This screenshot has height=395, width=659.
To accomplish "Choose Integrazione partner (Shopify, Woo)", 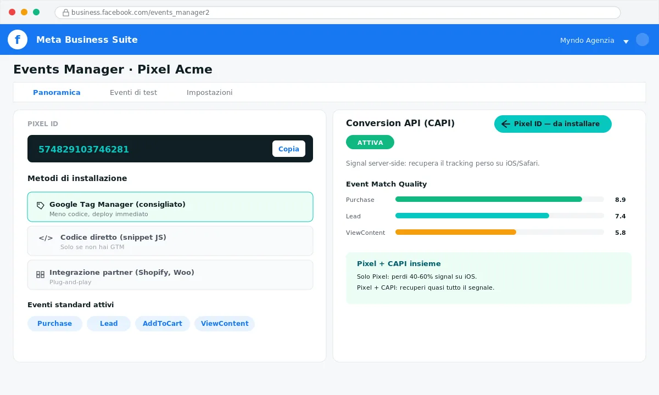I will 170,275.
